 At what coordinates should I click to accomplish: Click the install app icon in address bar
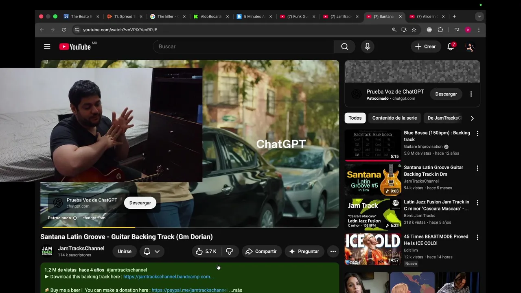tap(404, 30)
